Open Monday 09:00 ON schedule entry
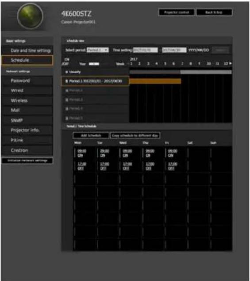The image size is (250, 281). 81,153
